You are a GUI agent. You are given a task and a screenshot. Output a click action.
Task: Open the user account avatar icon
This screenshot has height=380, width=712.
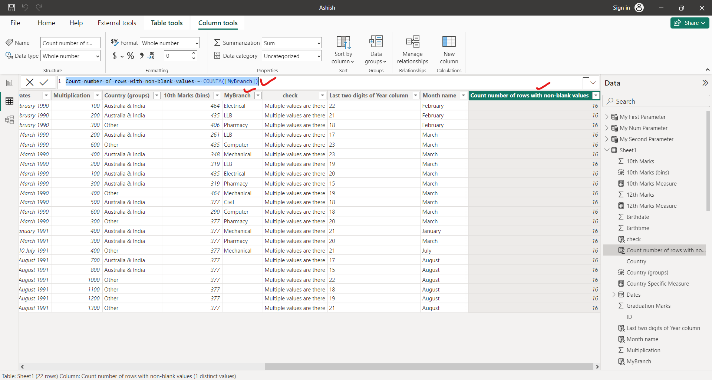point(639,7)
